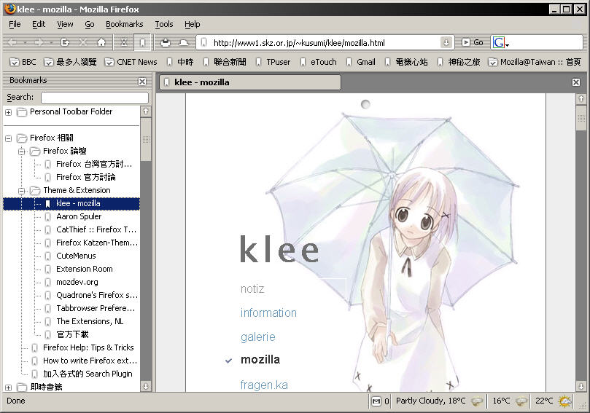Toggle the Bookmarks sidebar toolbar button
Image resolution: width=590 pixels, height=413 pixels.
click(x=142, y=42)
